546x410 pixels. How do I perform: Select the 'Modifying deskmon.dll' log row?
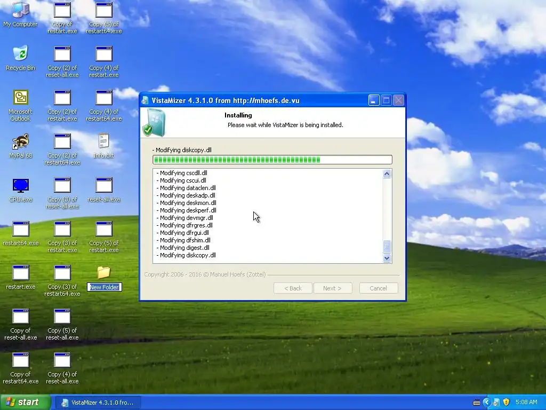point(186,203)
